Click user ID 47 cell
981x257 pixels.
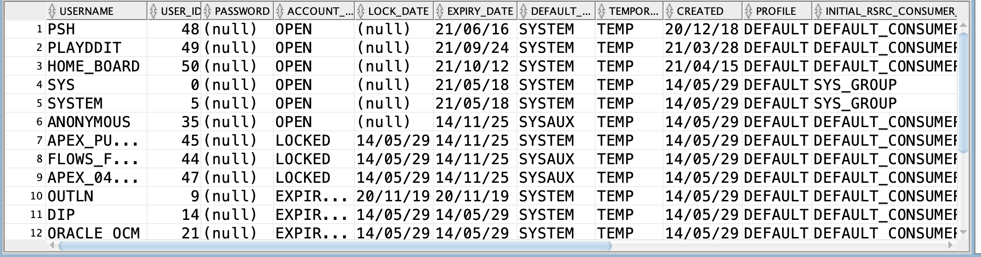click(174, 178)
